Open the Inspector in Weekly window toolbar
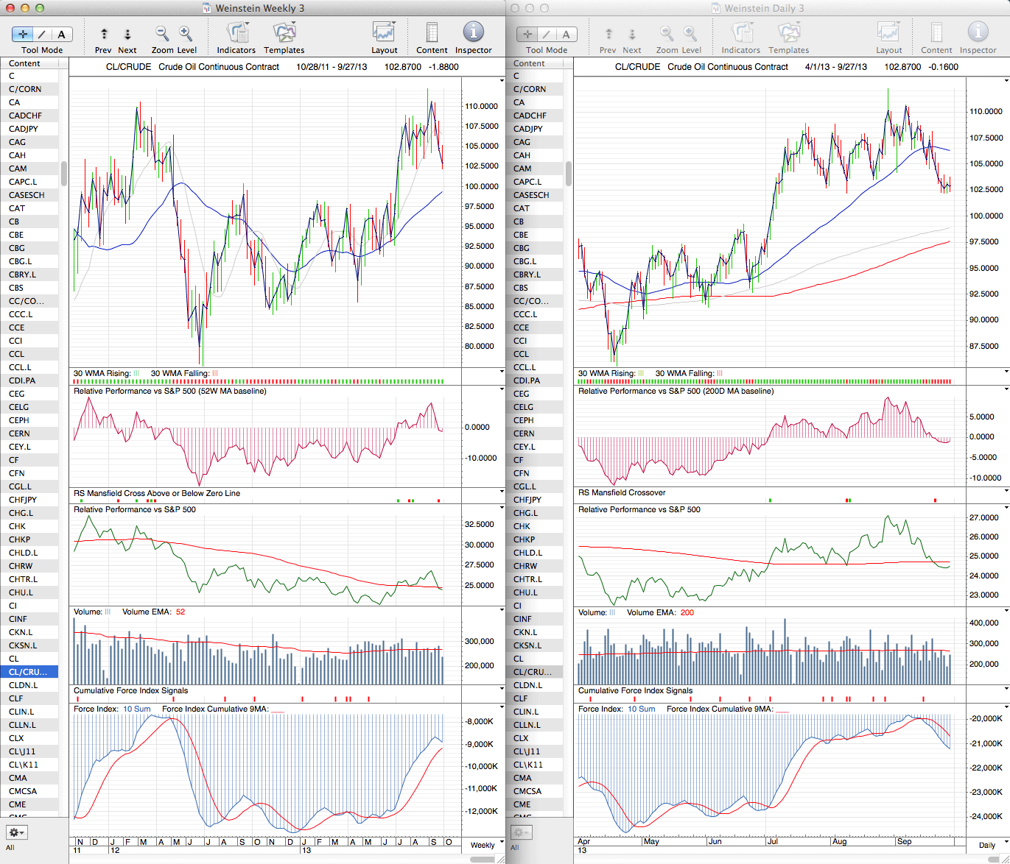Image resolution: width=1010 pixels, height=864 pixels. coord(473,34)
